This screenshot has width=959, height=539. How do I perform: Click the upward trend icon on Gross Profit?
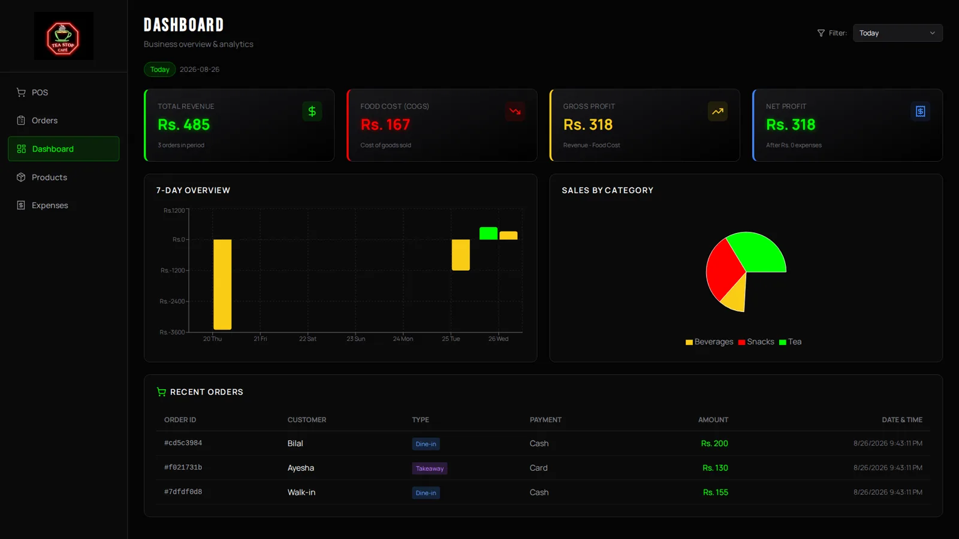click(x=717, y=111)
